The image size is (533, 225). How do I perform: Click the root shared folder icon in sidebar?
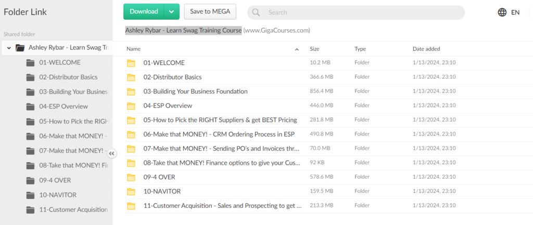click(x=20, y=48)
